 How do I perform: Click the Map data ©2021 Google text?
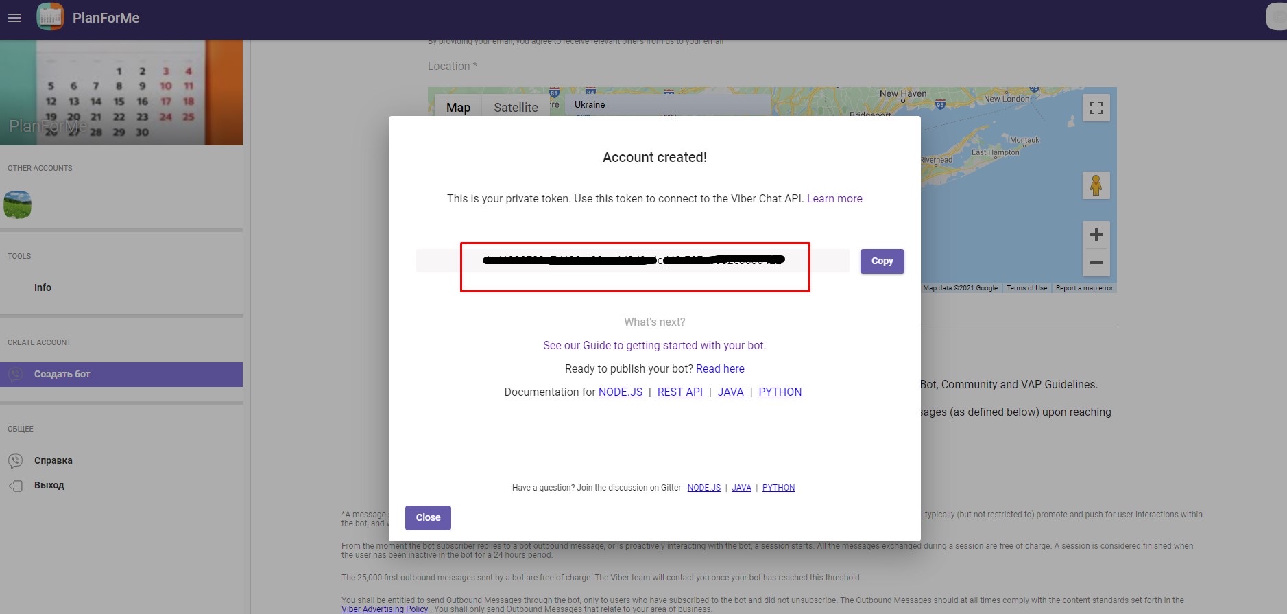(960, 288)
